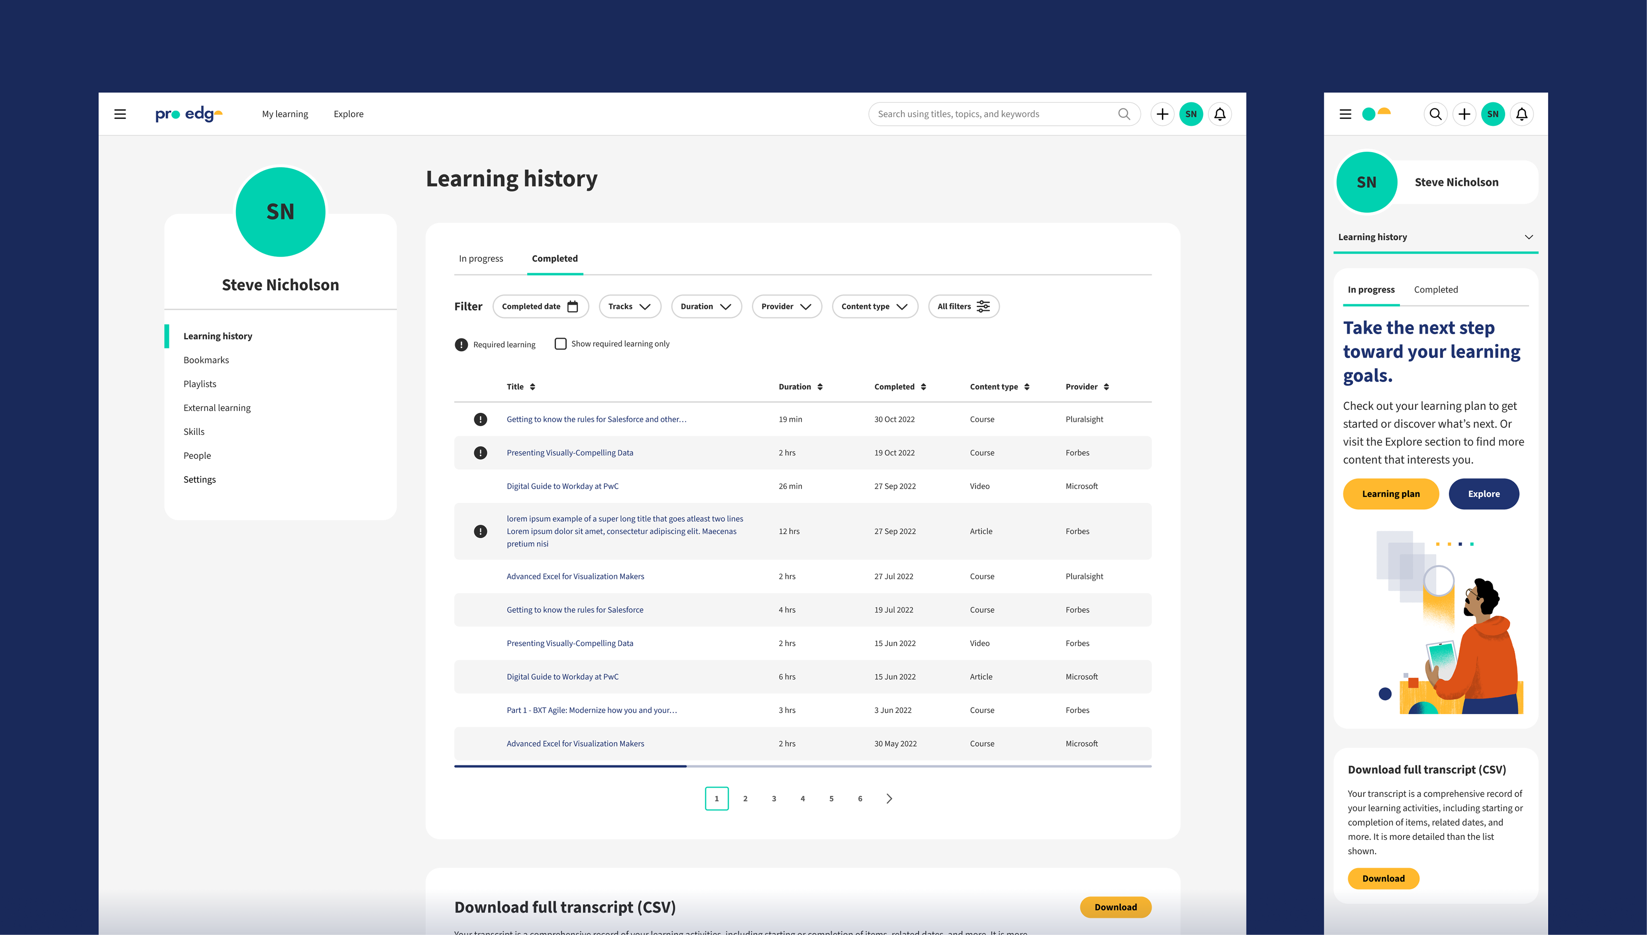Open Digital Guide to Workday at PwC video
1647x935 pixels.
(562, 486)
